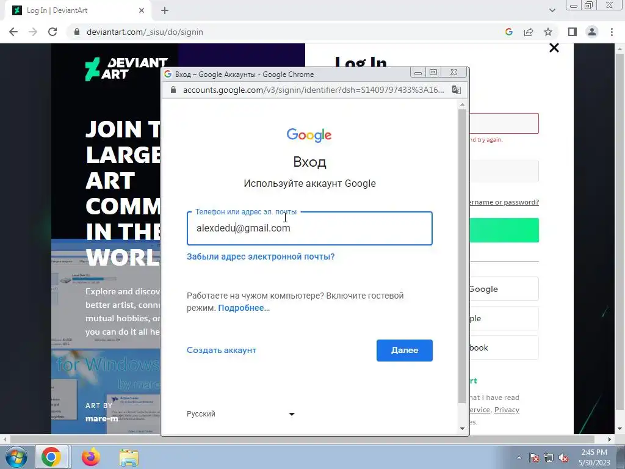Open Chrome's three-dot menu
The height and width of the screenshot is (469, 625).
[612, 32]
